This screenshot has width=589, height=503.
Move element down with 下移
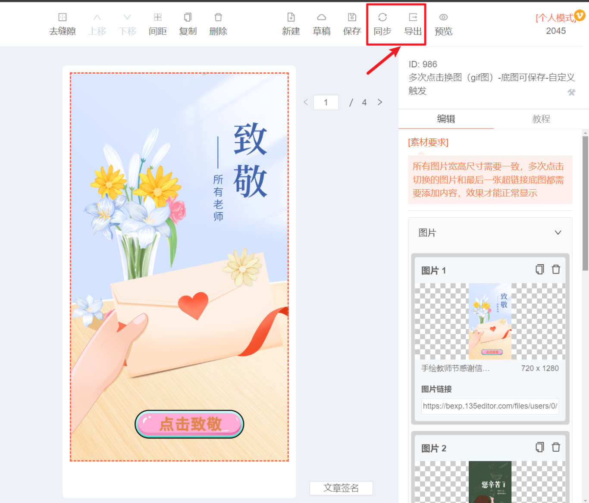point(128,24)
